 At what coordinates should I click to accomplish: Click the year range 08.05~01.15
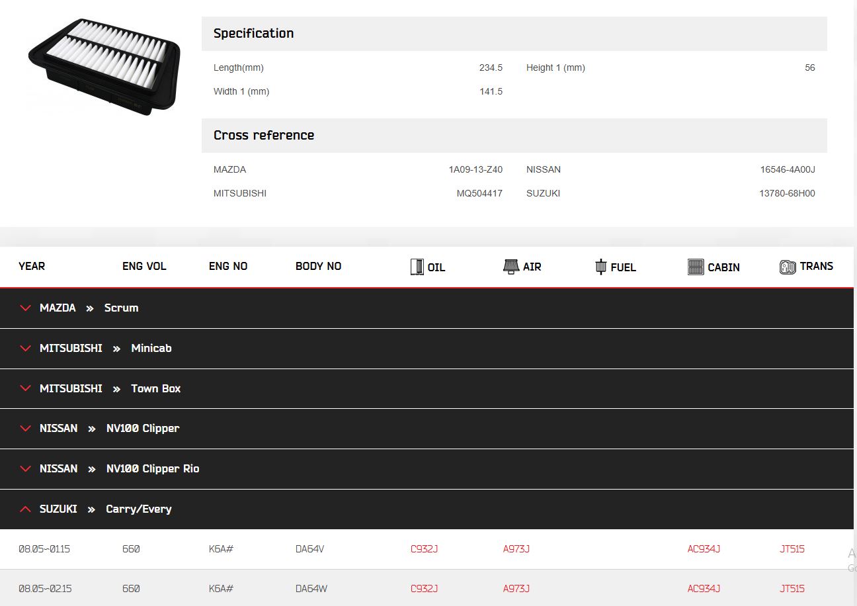pyautogui.click(x=44, y=549)
